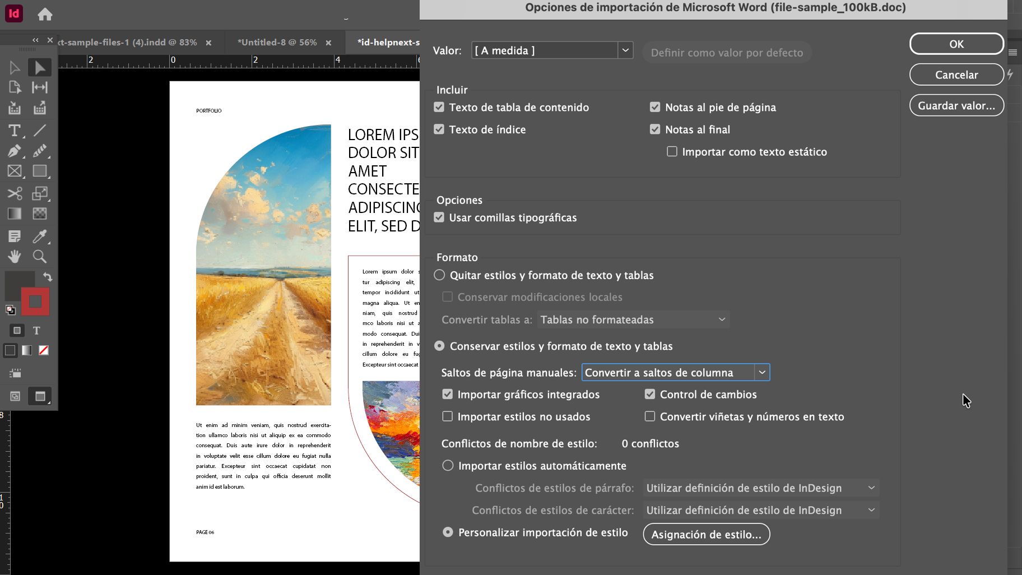Swap fill and stroke colors arrow
1022x575 pixels.
coord(48,277)
